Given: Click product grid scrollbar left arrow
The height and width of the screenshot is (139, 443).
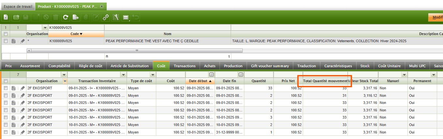Looking at the screenshot, I should (x=29, y=51).
